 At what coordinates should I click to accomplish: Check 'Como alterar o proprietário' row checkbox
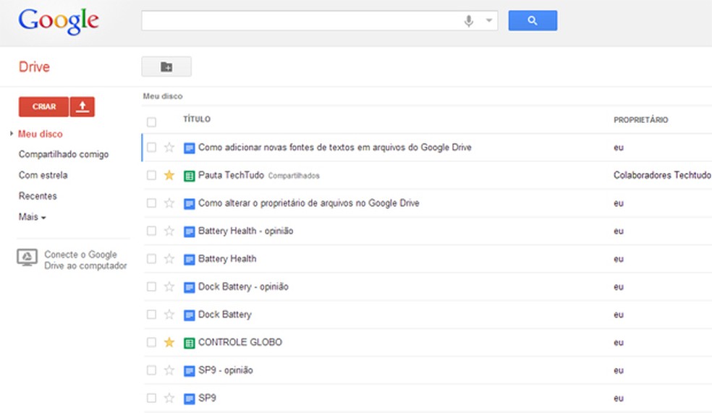click(151, 203)
